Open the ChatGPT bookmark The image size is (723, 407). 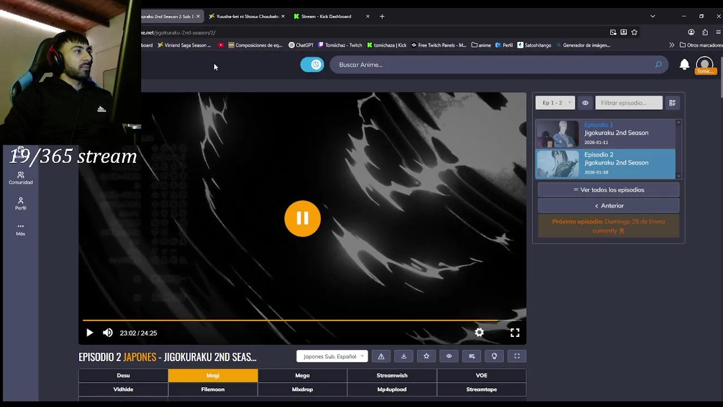coord(300,45)
